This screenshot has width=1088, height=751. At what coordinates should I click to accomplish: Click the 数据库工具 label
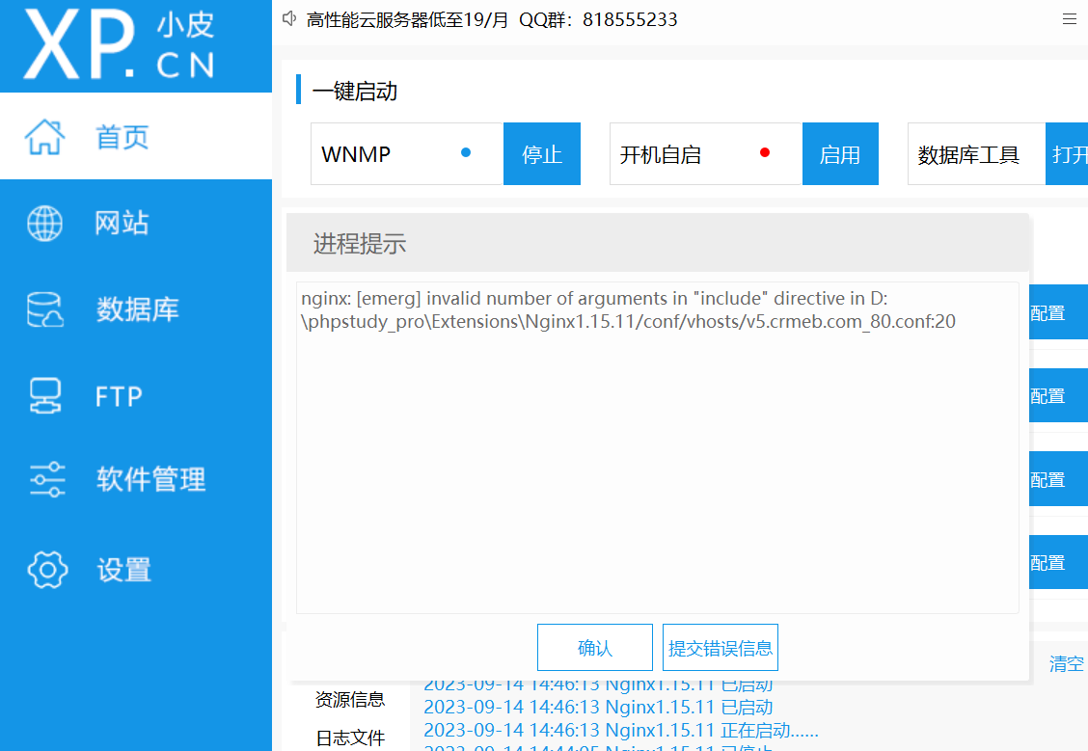point(968,154)
